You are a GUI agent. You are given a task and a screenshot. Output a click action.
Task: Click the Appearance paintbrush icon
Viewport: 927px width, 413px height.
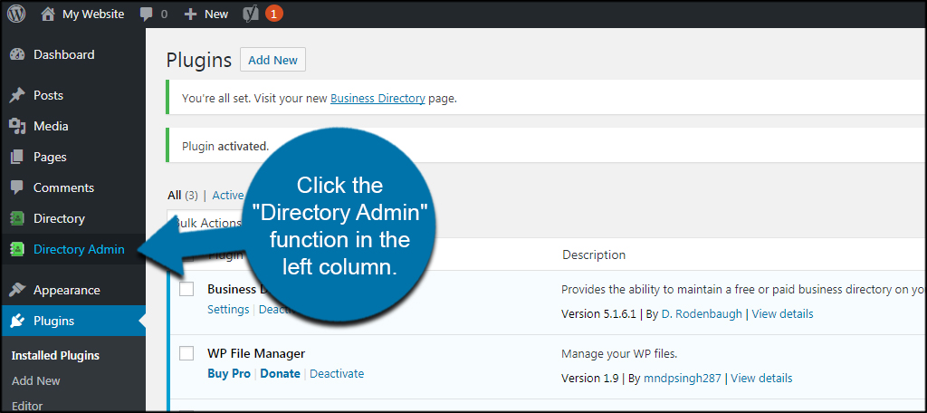tap(18, 290)
